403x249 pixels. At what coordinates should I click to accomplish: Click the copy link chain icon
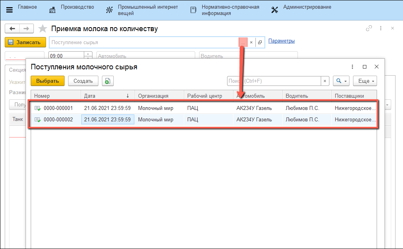(369, 28)
